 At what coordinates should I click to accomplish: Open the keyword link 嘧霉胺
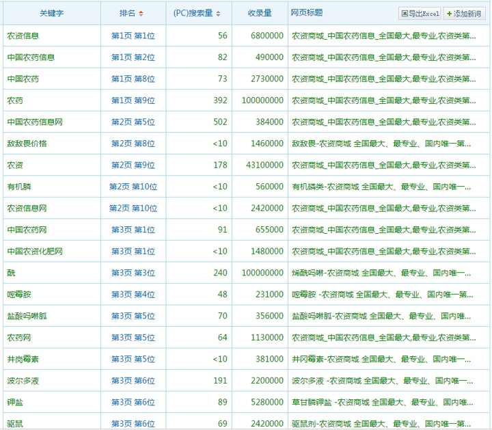(x=18, y=295)
